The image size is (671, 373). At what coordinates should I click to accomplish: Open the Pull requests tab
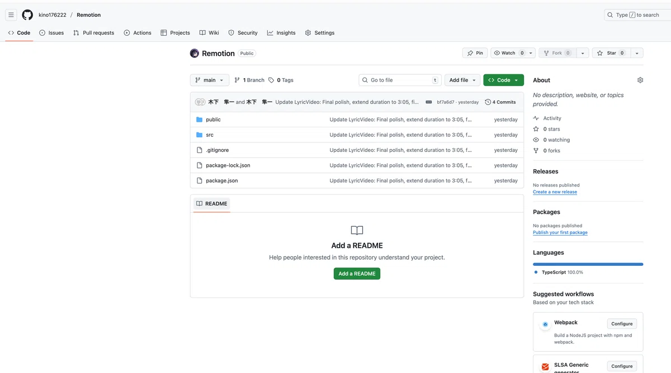click(94, 33)
